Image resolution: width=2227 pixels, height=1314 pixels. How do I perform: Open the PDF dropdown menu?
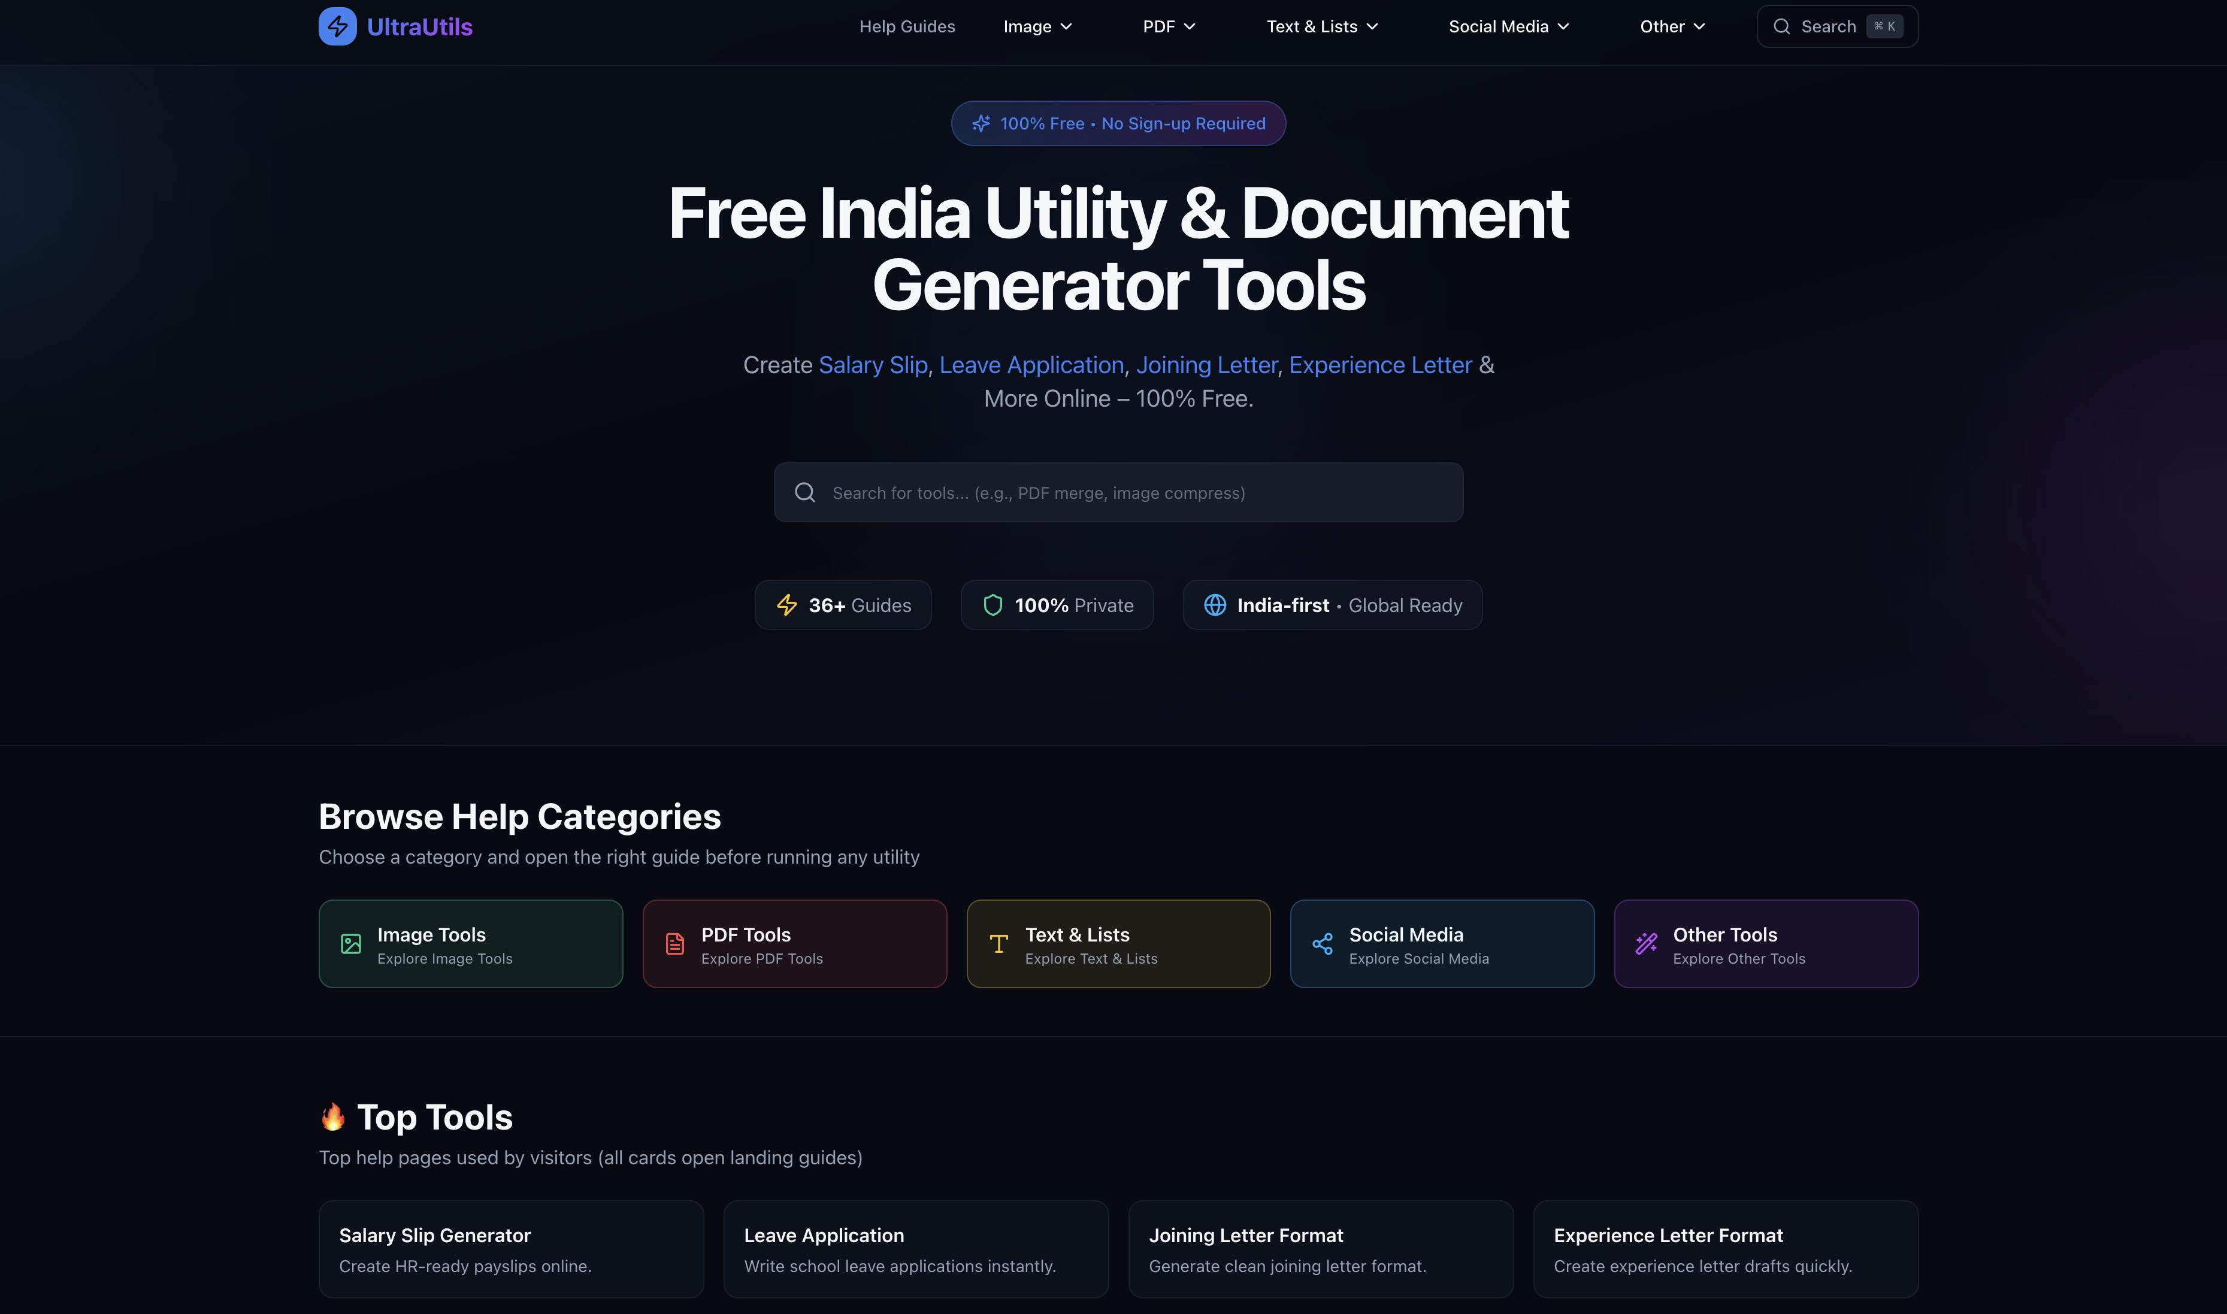(1169, 26)
